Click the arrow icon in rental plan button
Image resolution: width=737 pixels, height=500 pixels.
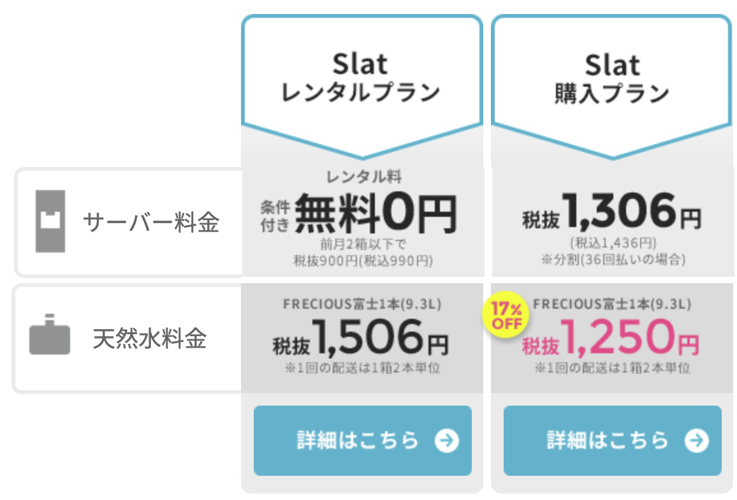(x=446, y=441)
